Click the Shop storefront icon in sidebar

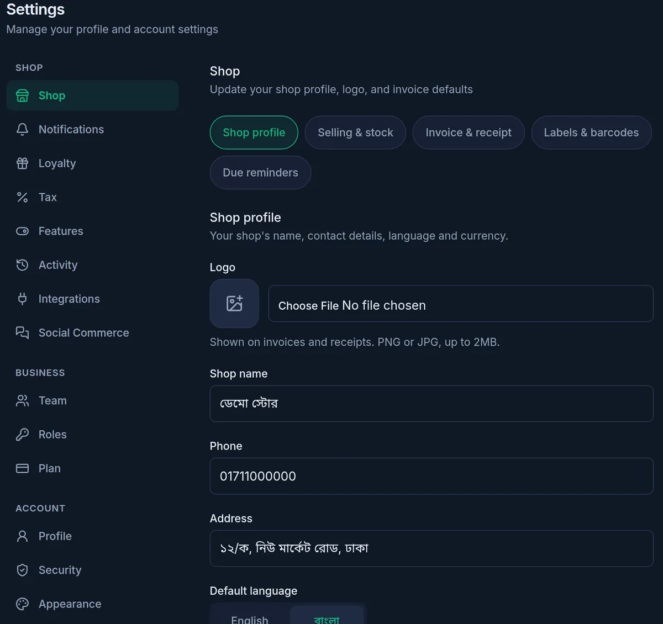click(x=22, y=96)
